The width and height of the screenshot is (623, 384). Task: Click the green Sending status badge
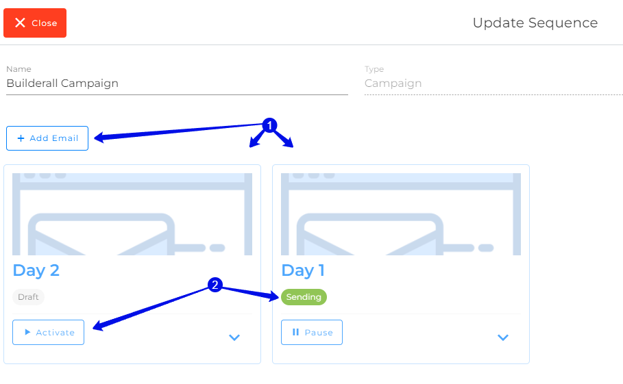coord(304,297)
